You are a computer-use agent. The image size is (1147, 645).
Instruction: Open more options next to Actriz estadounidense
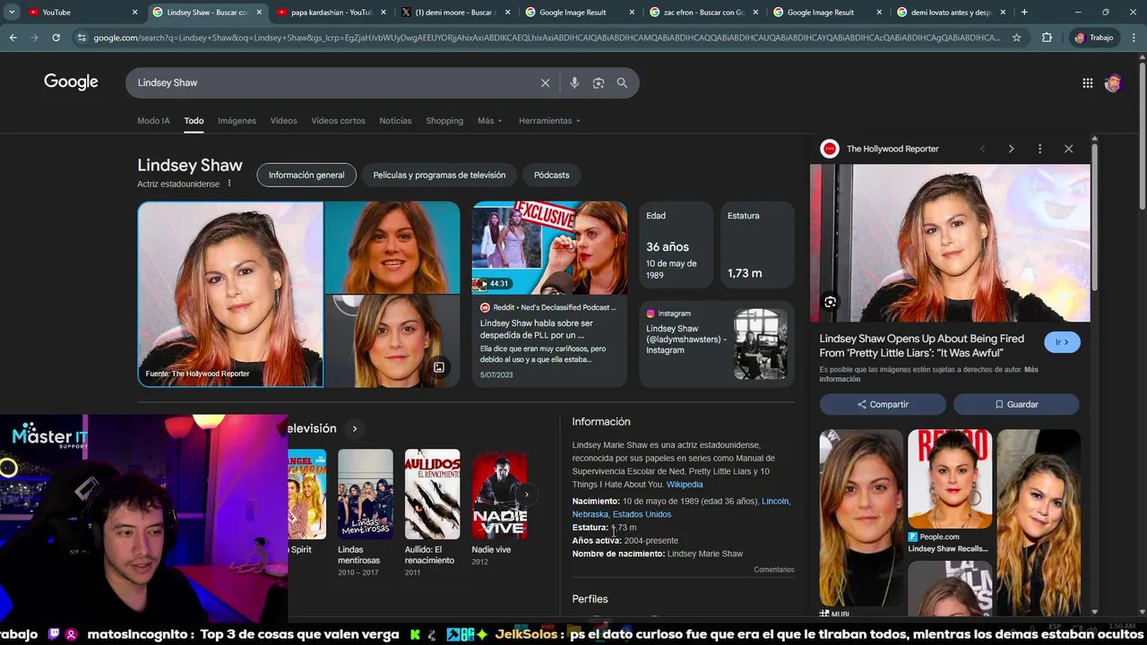pyautogui.click(x=229, y=184)
